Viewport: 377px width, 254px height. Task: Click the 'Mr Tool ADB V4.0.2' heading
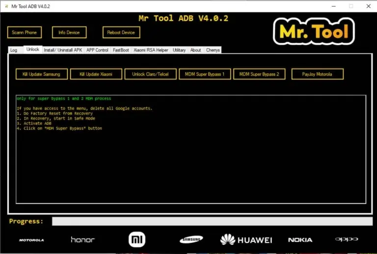pyautogui.click(x=183, y=18)
